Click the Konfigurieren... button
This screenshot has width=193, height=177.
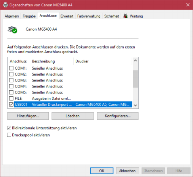pos(118,116)
